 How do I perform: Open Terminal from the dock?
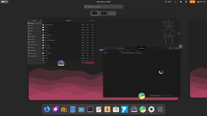(90, 109)
